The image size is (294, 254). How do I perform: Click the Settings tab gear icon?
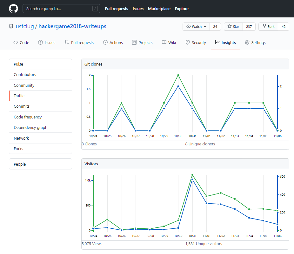coord(247,42)
